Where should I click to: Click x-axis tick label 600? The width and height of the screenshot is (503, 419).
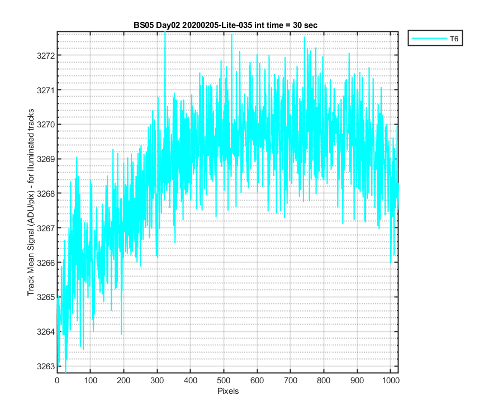coord(257,380)
